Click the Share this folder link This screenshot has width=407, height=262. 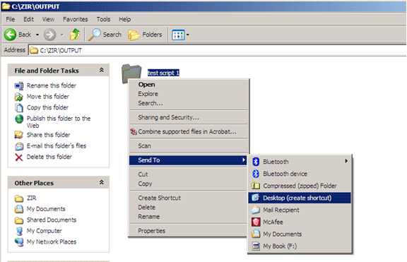(x=49, y=135)
